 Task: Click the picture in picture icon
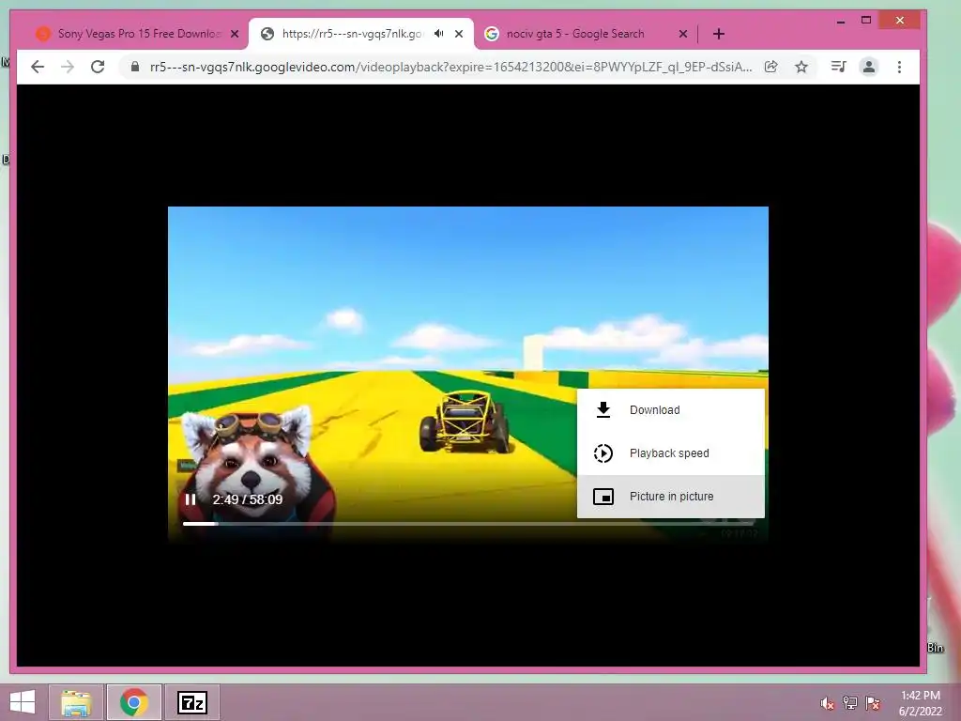pos(603,496)
